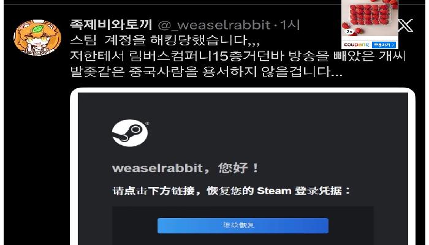Click the 请点击下方链接 instruction text

pos(231,190)
